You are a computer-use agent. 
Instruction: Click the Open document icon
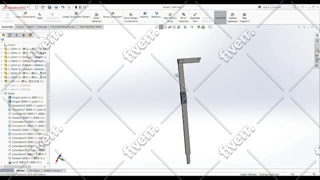[x=43, y=7]
